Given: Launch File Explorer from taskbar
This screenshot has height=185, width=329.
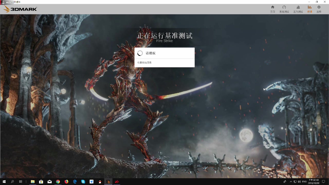Looking at the screenshot, I should (33, 182).
